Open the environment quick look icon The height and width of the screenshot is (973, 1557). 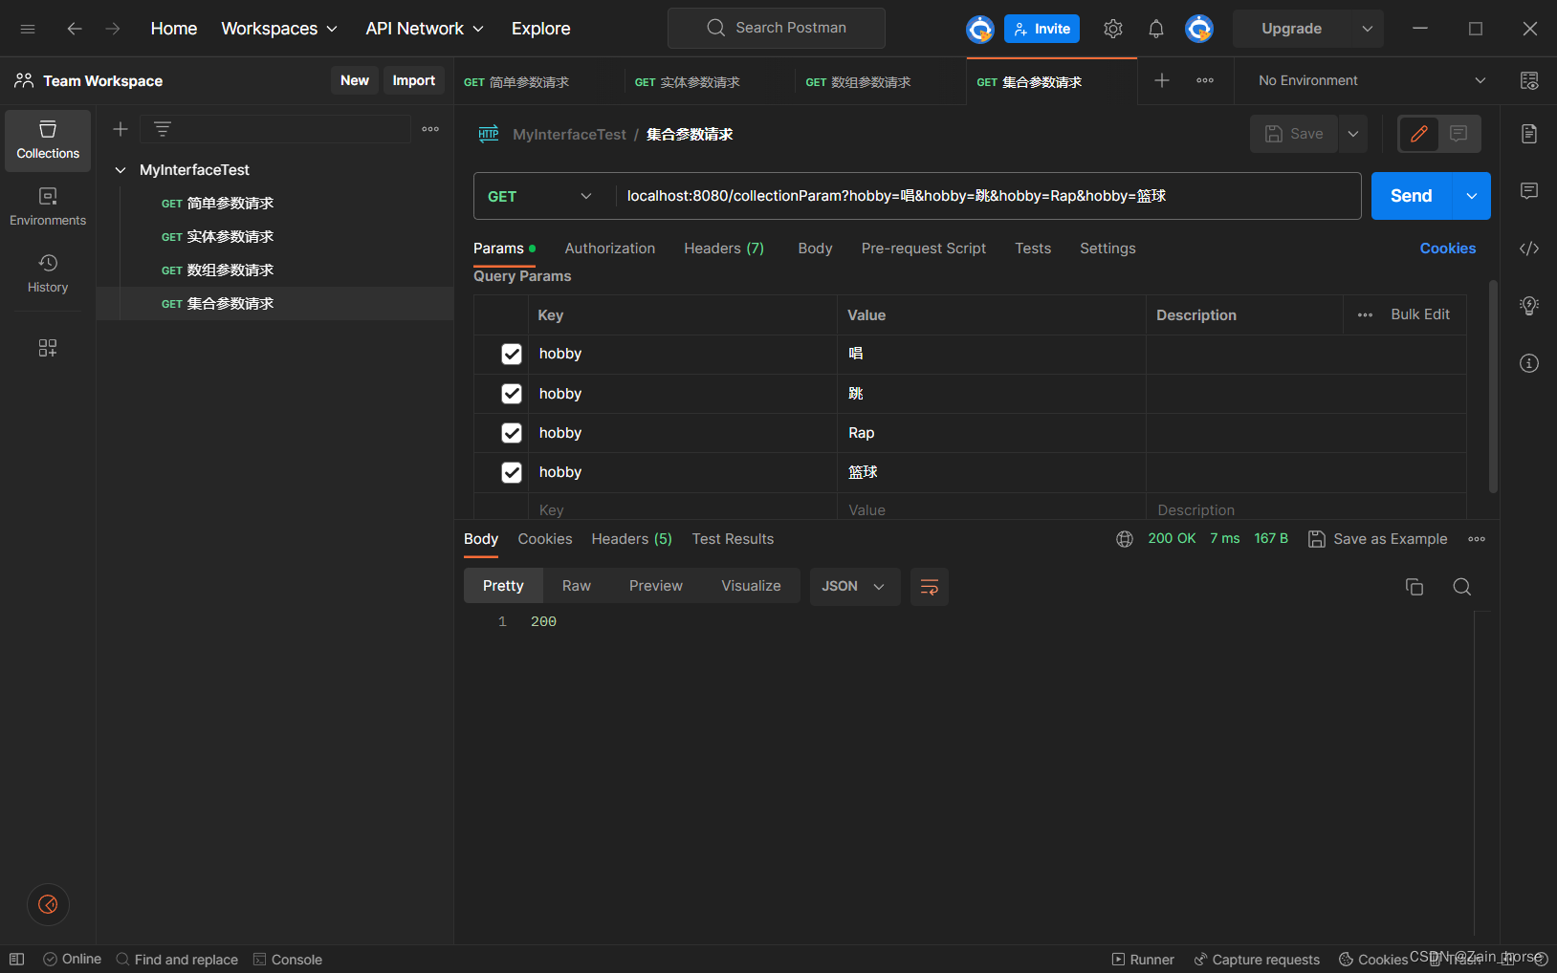(1529, 80)
